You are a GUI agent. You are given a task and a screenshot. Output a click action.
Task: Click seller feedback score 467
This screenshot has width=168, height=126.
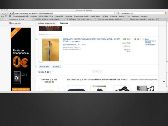point(79,45)
